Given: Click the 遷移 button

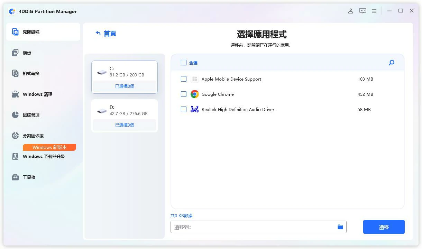Looking at the screenshot, I should 384,227.
